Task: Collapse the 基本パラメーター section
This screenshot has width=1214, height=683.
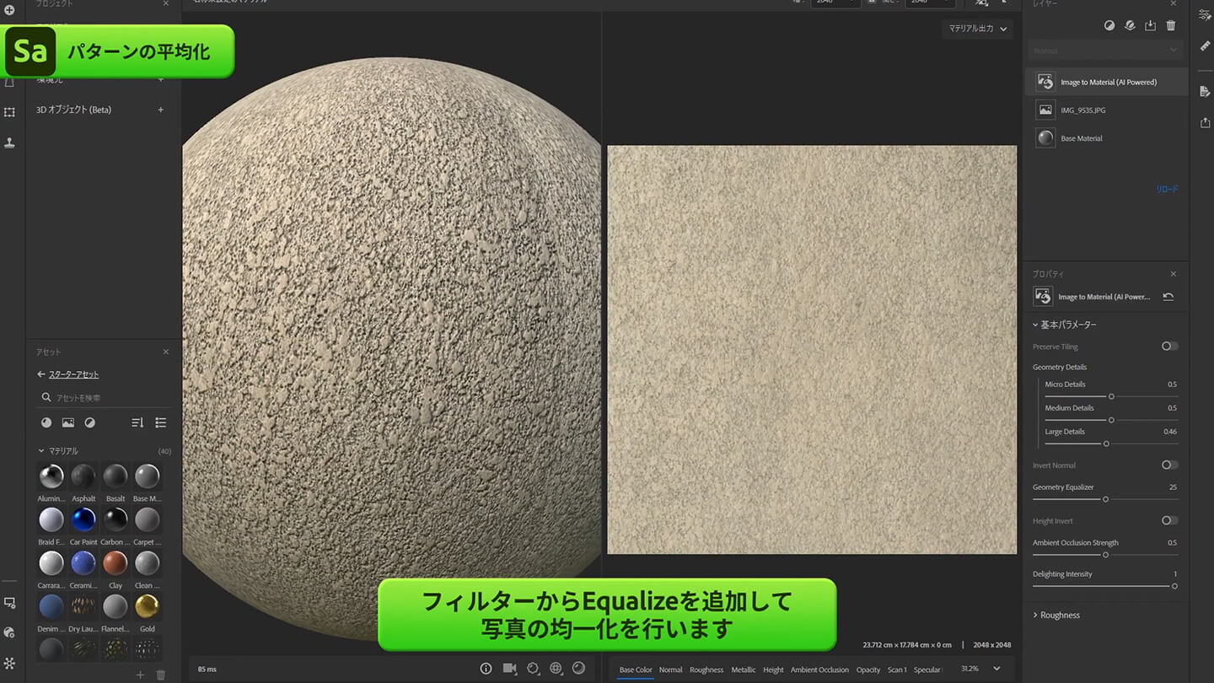Action: coord(1065,325)
